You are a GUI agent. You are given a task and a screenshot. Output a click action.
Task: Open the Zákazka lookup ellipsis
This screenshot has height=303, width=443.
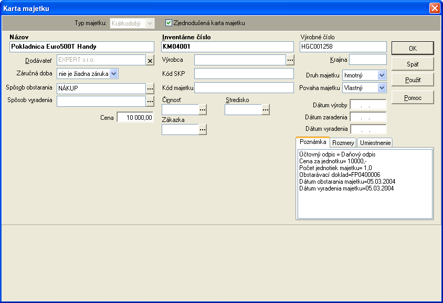coord(203,130)
